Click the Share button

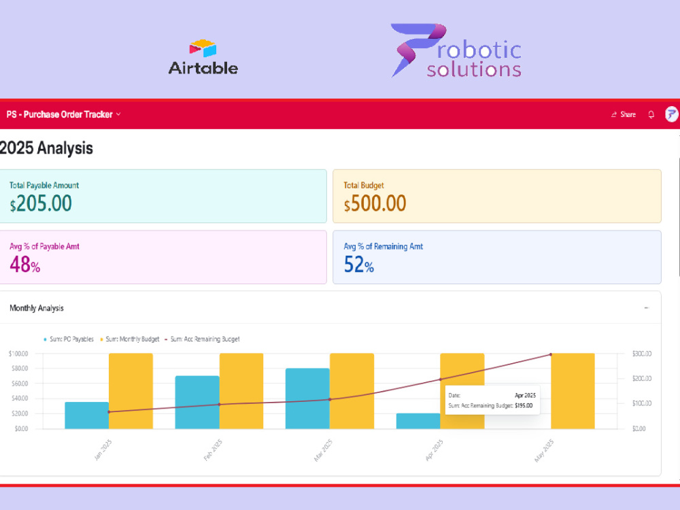tap(623, 114)
